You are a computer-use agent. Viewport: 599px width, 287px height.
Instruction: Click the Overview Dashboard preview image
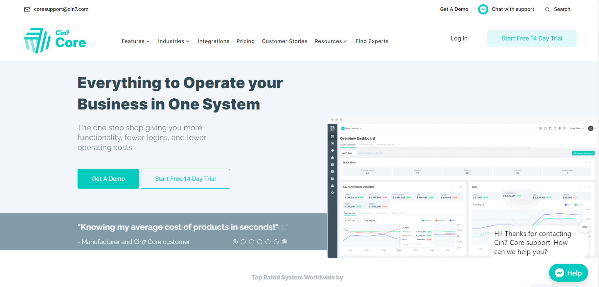pos(463,187)
